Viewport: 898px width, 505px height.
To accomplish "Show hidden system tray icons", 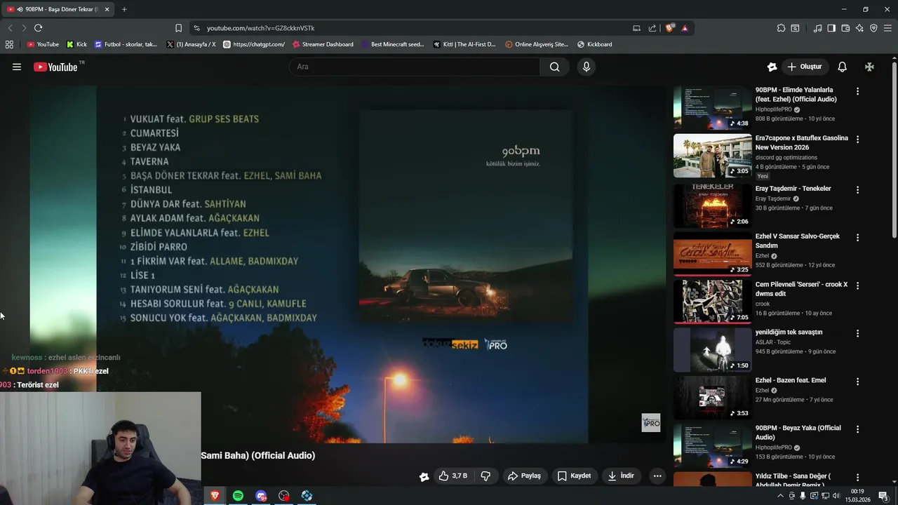I will (x=780, y=496).
